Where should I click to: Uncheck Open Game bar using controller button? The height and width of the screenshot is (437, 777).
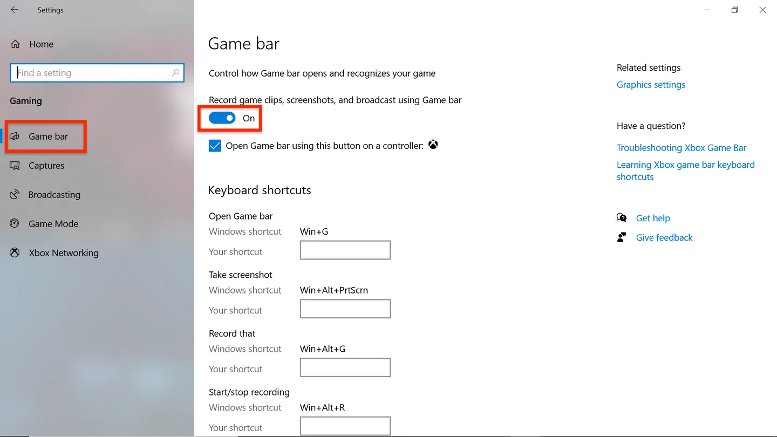(x=215, y=146)
